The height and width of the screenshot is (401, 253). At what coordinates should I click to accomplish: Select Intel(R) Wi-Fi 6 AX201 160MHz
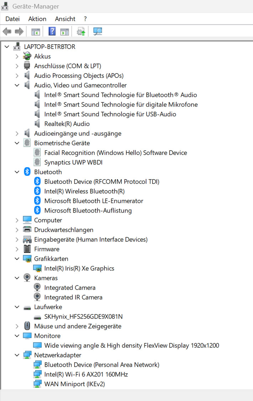click(x=86, y=374)
